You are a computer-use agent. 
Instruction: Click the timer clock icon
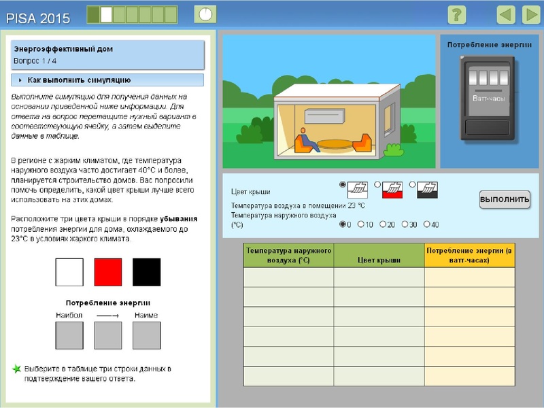(205, 14)
